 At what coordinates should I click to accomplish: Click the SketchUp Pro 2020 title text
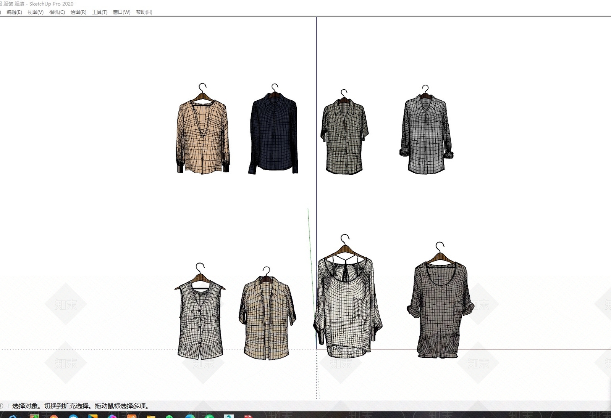coord(51,4)
